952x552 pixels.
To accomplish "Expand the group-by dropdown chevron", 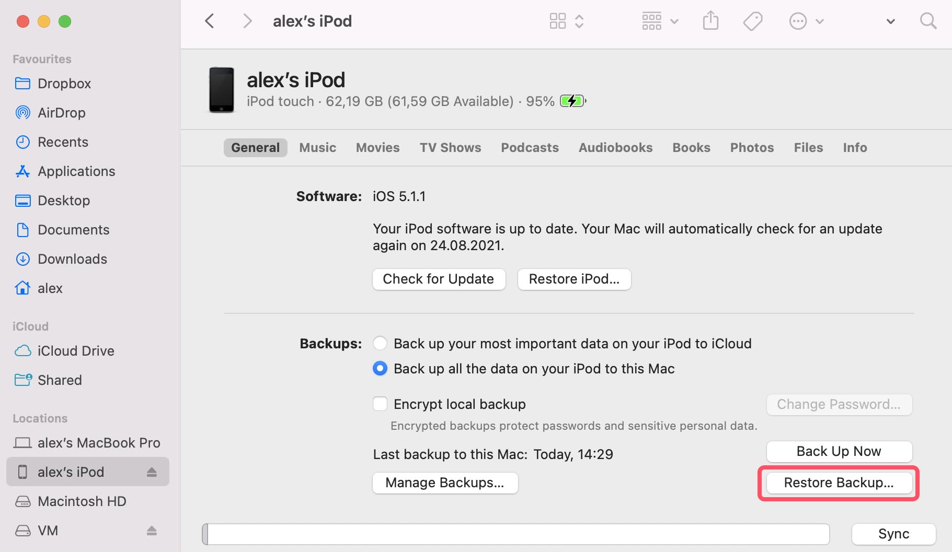I will [x=674, y=21].
